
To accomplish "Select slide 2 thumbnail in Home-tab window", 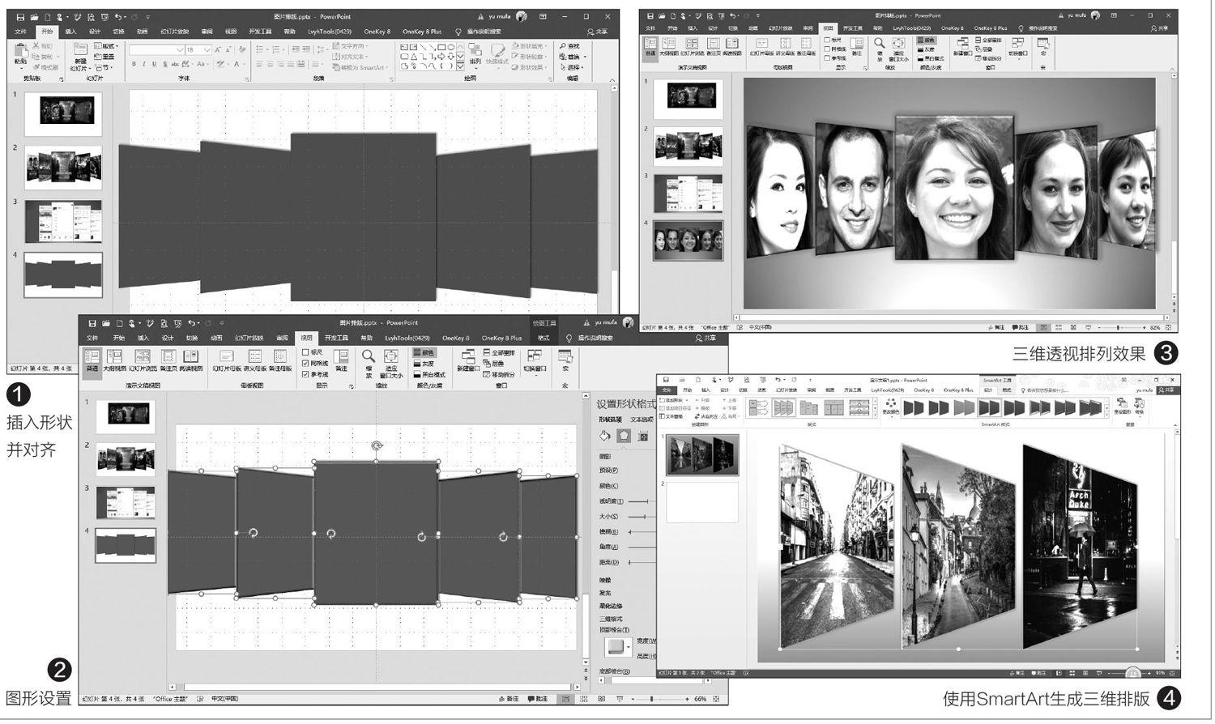I will (x=63, y=167).
